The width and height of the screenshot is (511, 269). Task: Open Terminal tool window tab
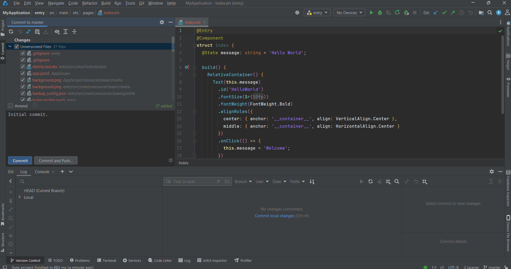tap(107, 260)
